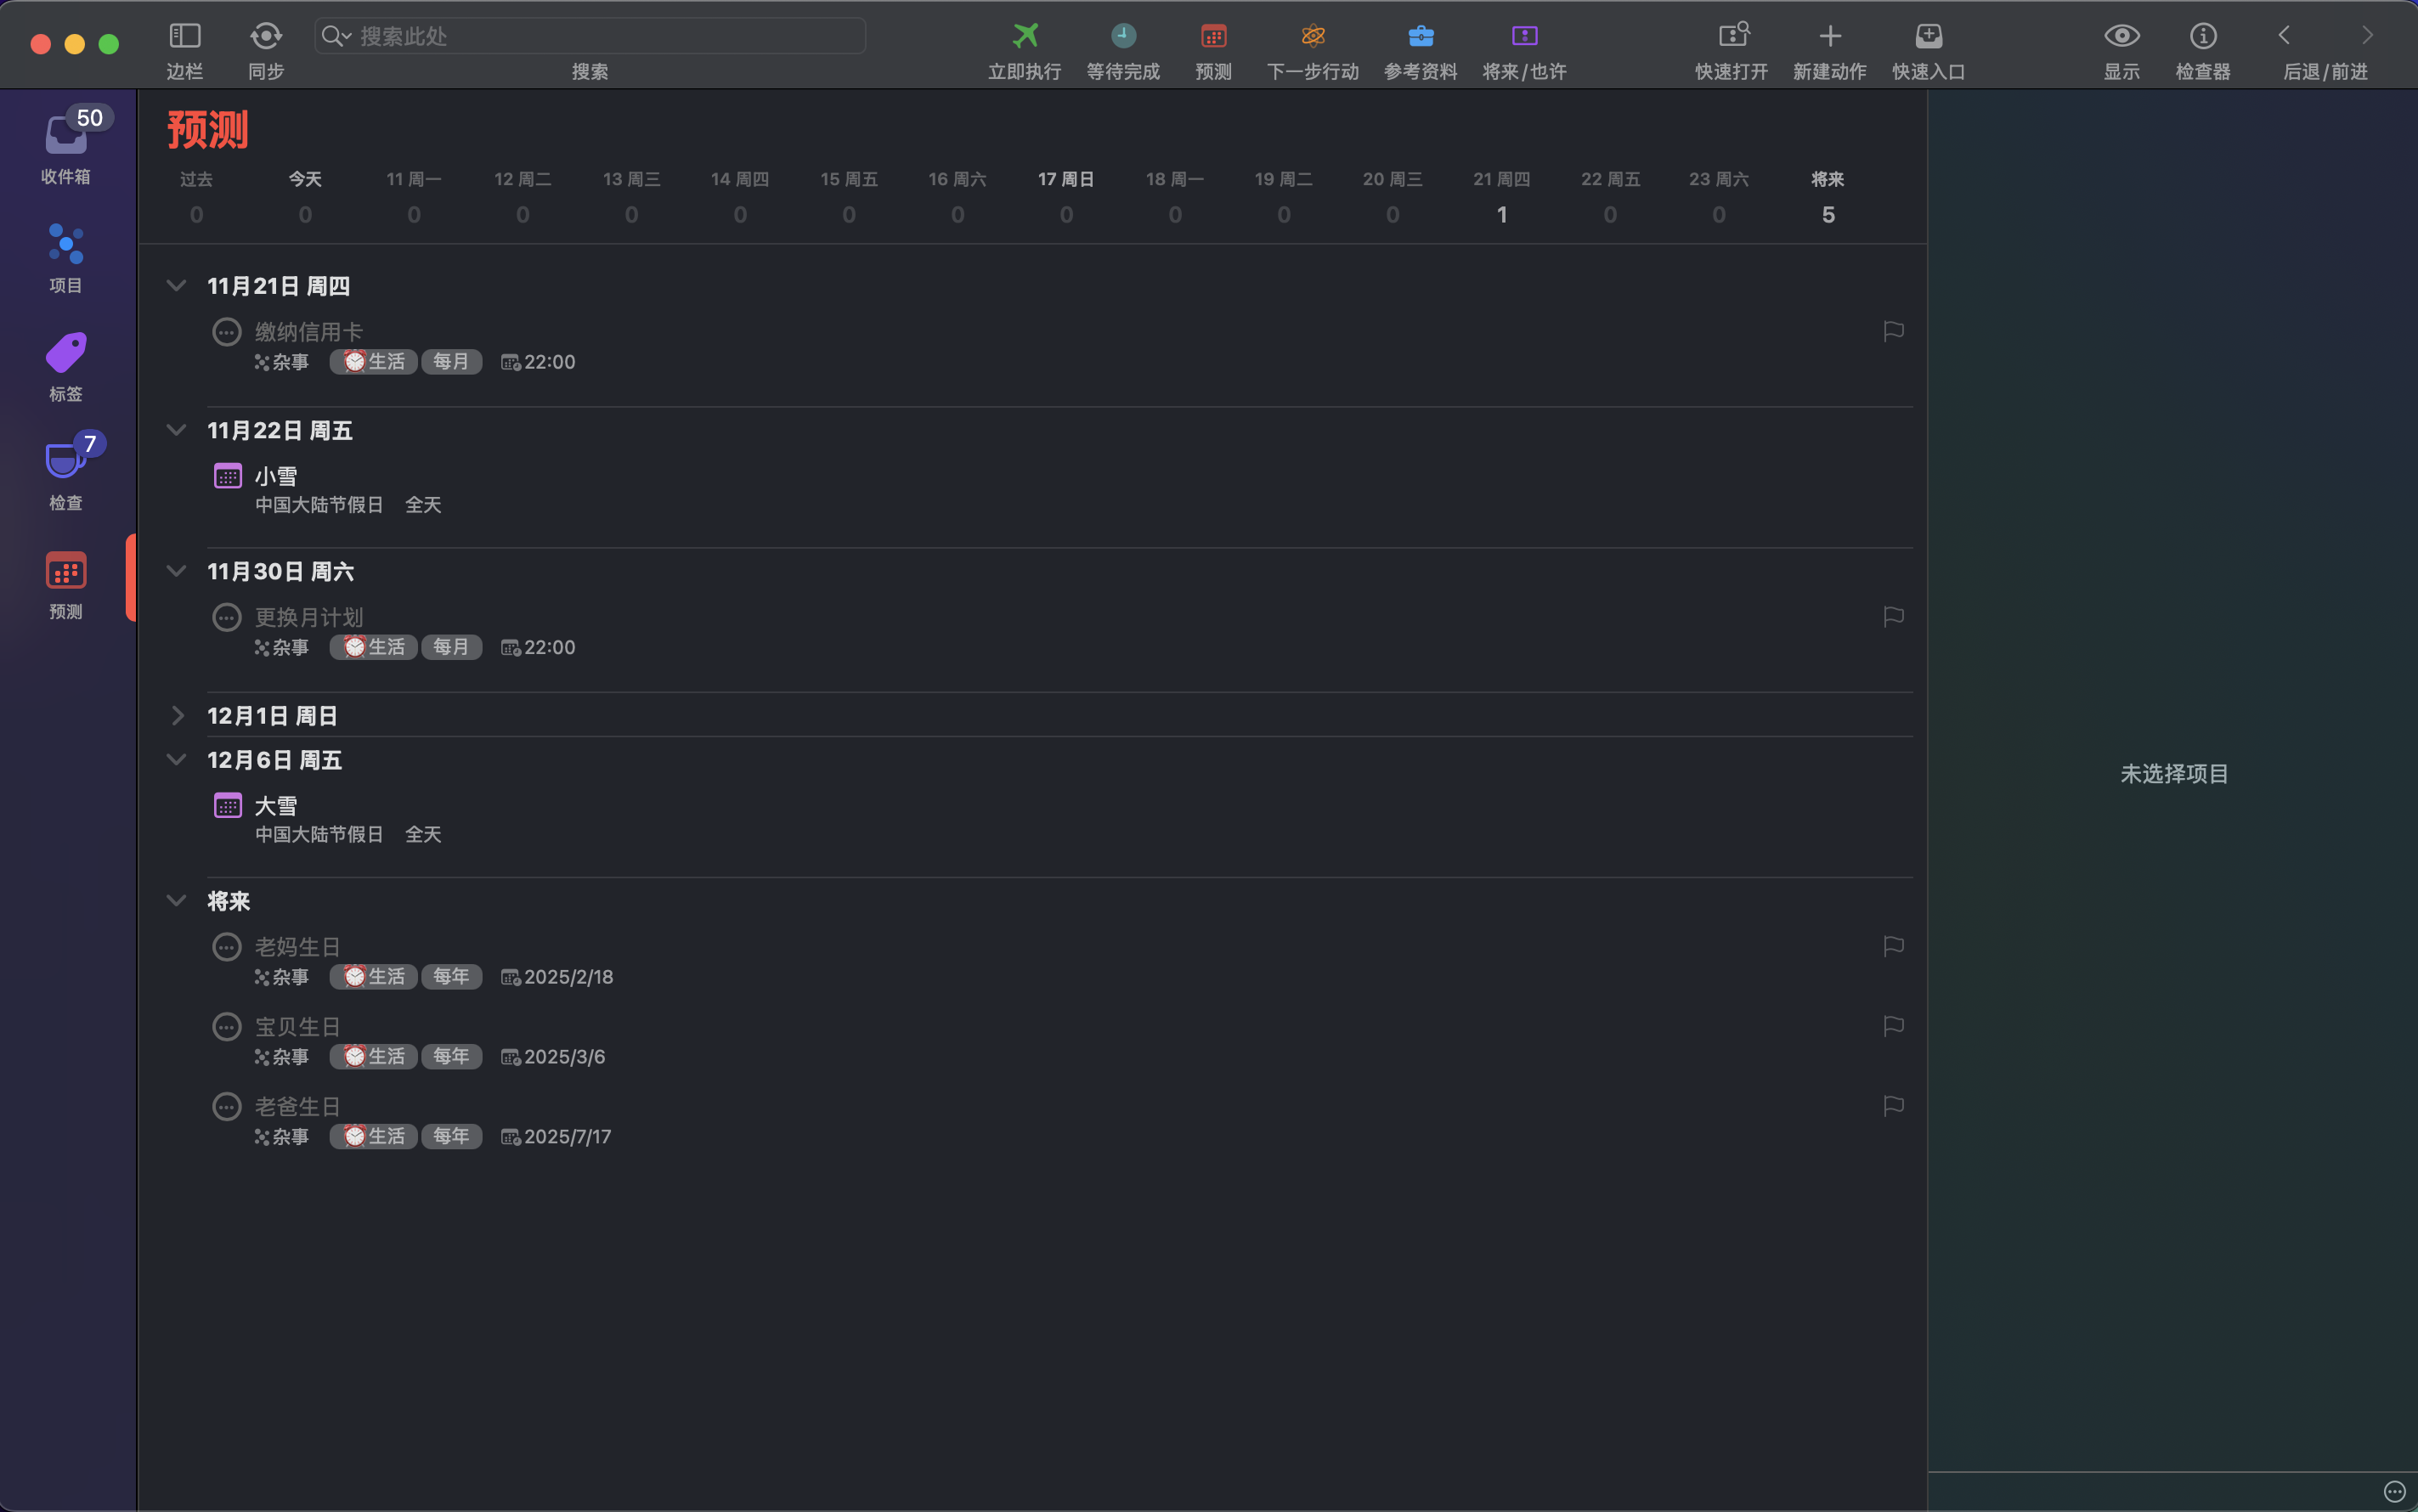Open the 快速入口 quick entry
This screenshot has width=2418, height=1512.
coord(1928,36)
